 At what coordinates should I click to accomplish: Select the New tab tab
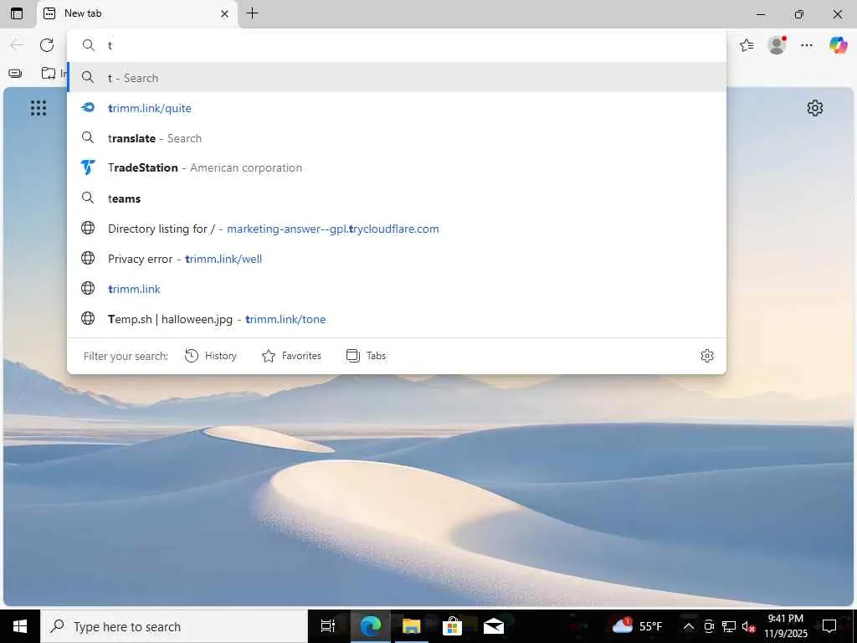click(137, 13)
